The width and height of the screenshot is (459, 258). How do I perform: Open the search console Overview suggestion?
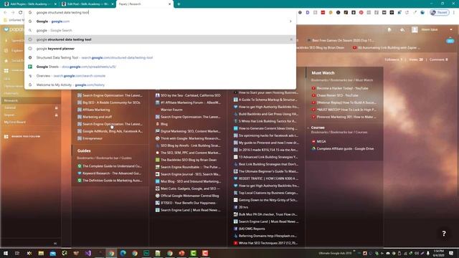tap(161, 76)
